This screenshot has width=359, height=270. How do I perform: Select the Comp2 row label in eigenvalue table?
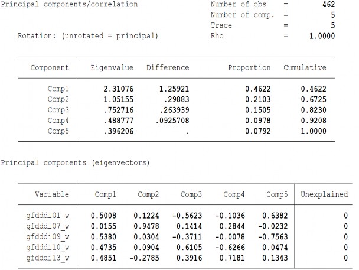coord(58,99)
